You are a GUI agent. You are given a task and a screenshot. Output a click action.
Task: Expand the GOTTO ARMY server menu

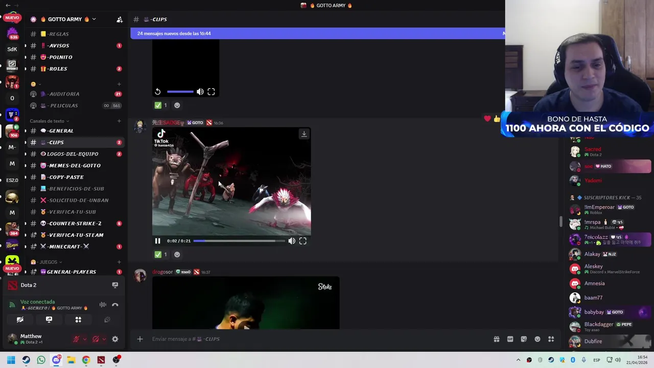click(94, 19)
